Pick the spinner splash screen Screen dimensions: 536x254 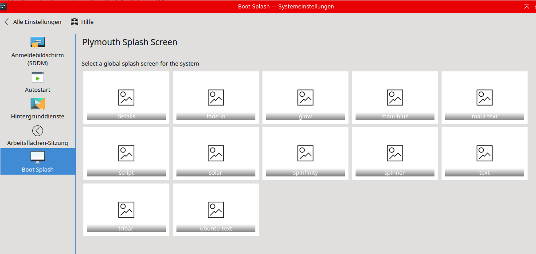[395, 153]
